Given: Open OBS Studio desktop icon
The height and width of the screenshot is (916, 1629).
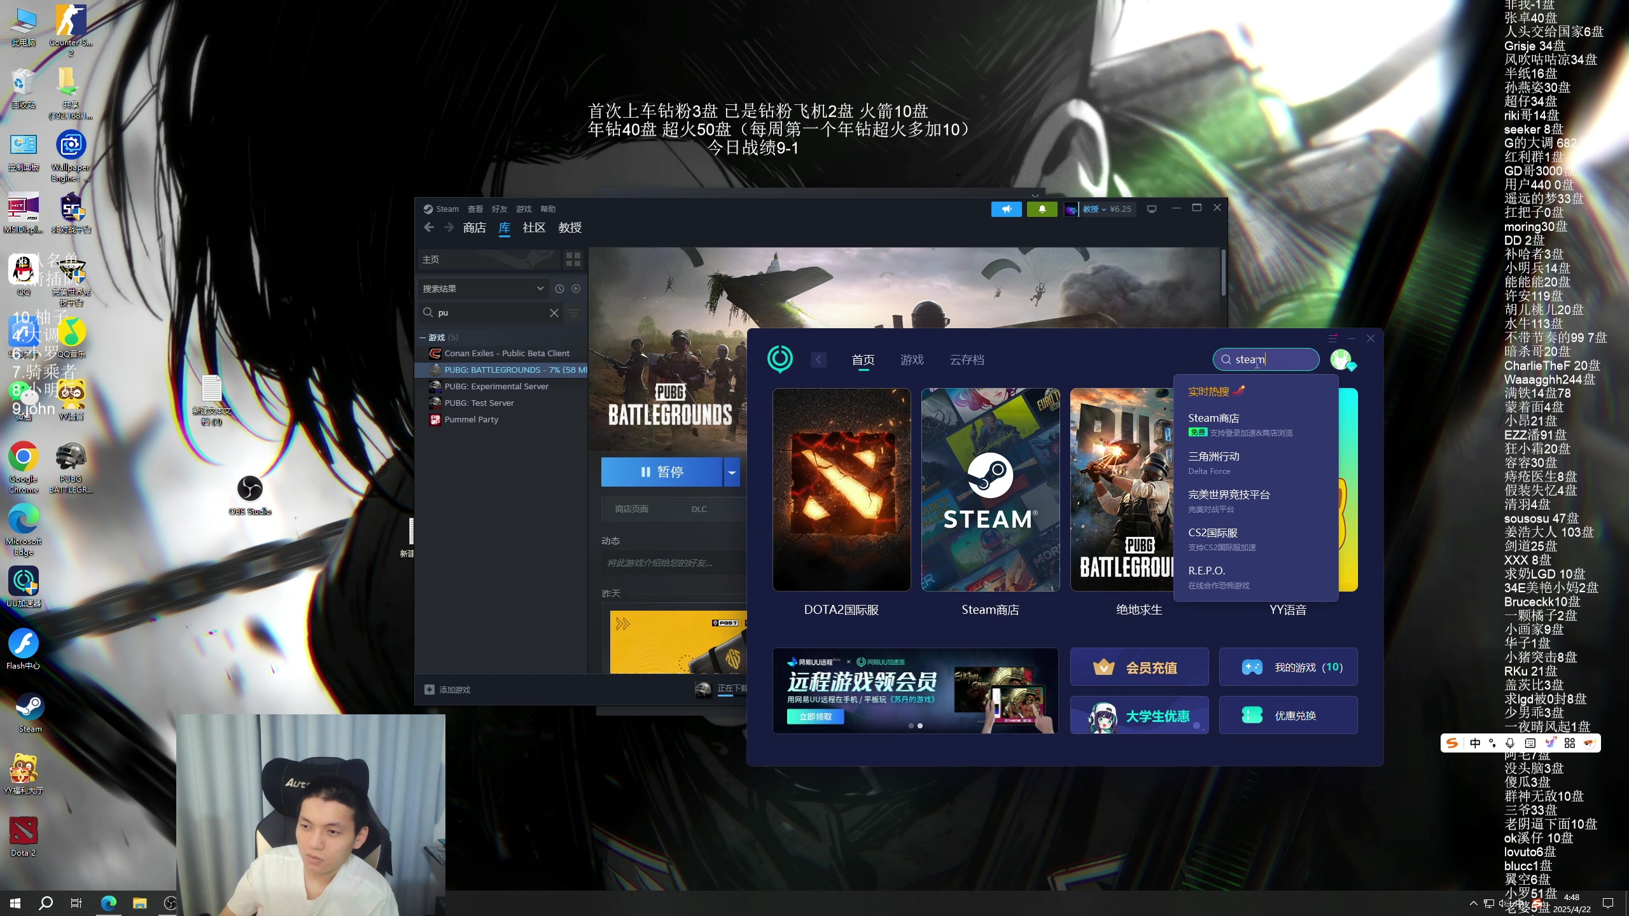Looking at the screenshot, I should (250, 495).
